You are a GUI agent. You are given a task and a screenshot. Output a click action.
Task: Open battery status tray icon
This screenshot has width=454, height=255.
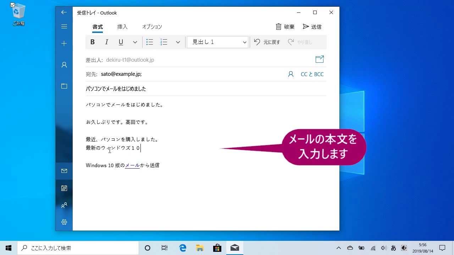(361, 248)
